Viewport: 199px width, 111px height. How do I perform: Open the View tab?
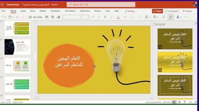108,11
